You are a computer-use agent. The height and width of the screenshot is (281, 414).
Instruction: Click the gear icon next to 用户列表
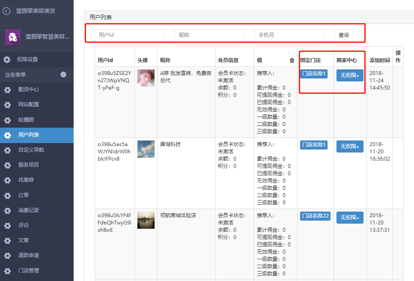(7, 135)
